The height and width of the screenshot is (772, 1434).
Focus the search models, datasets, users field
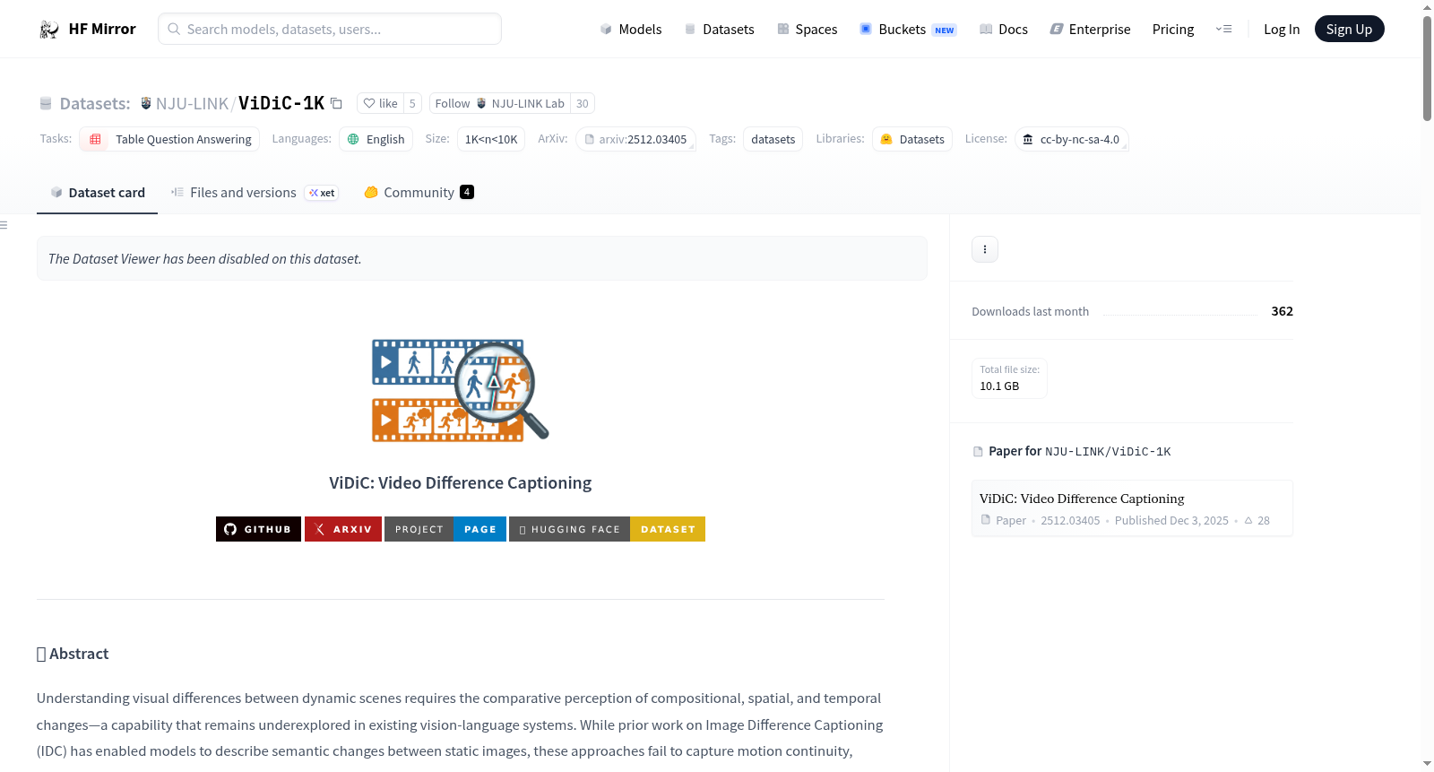click(330, 29)
